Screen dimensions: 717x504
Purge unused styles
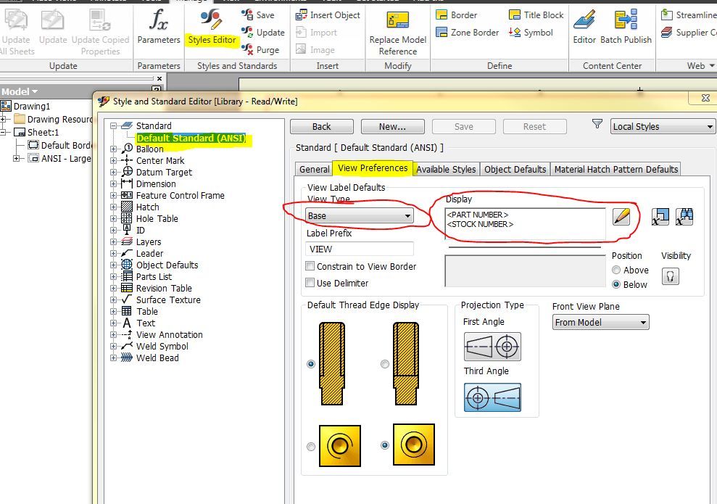click(261, 49)
